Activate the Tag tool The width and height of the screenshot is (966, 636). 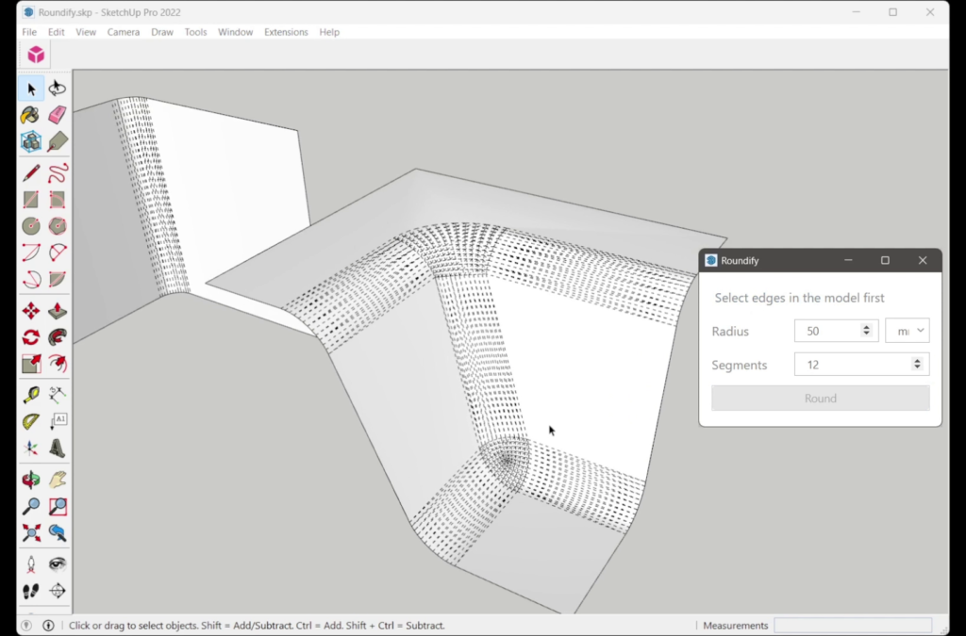[x=58, y=141]
